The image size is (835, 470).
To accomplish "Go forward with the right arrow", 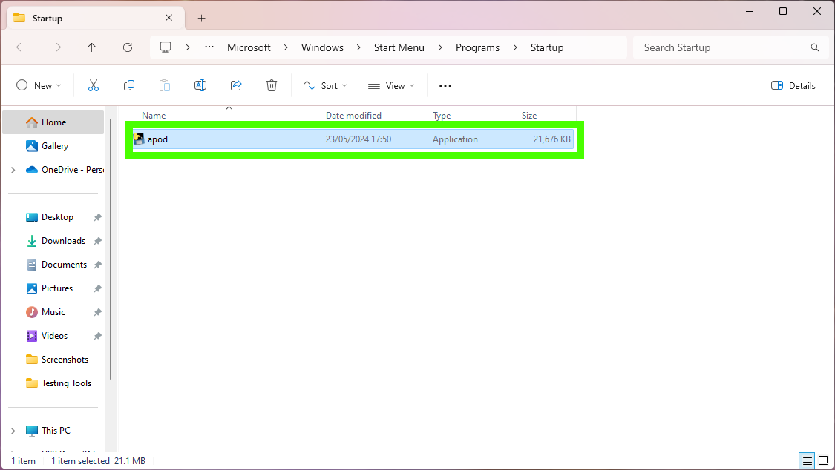I will (56, 47).
